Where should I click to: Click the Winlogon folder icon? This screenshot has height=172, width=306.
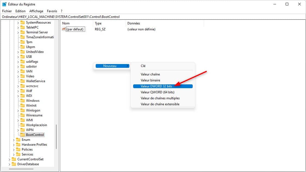click(23, 110)
